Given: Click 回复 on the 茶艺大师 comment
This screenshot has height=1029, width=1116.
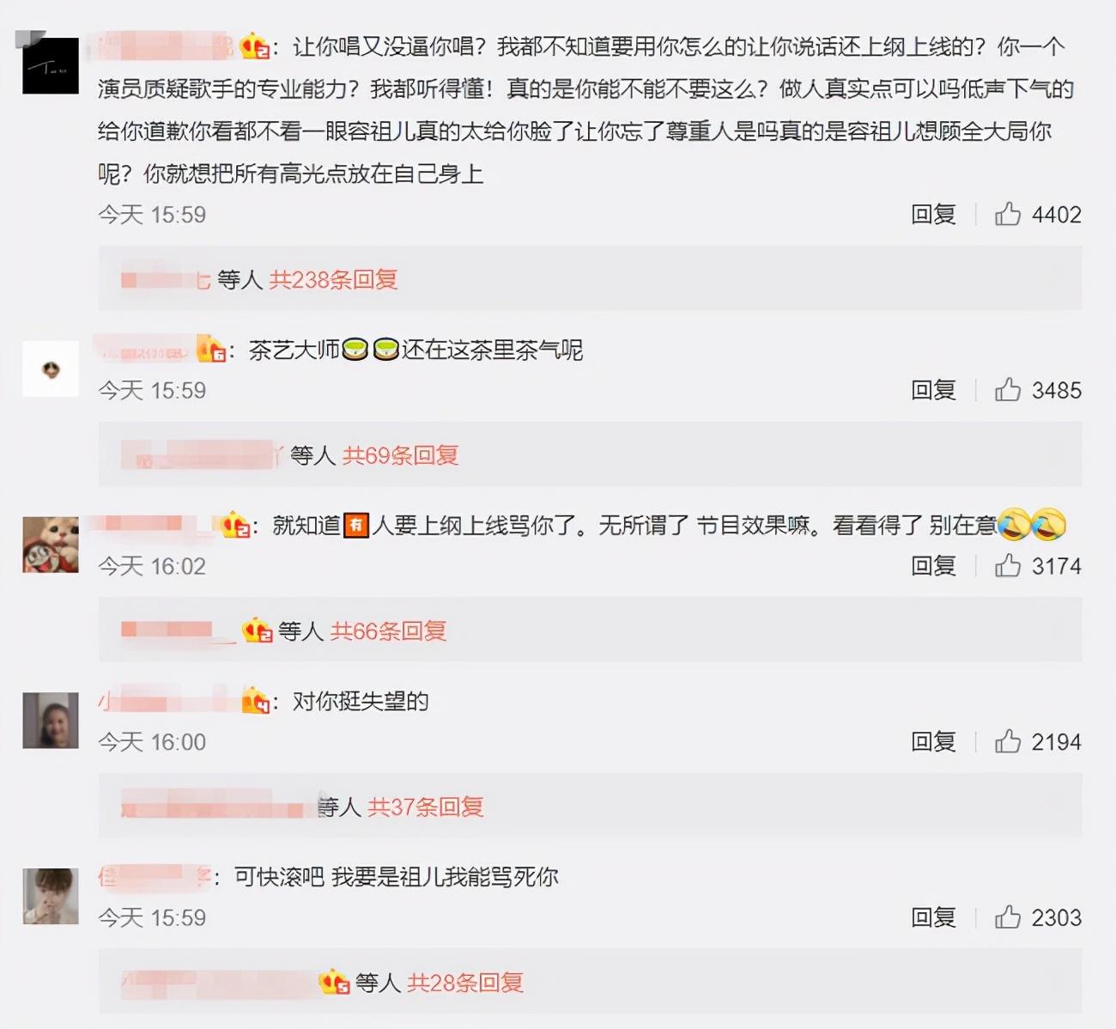Looking at the screenshot, I should 933,390.
